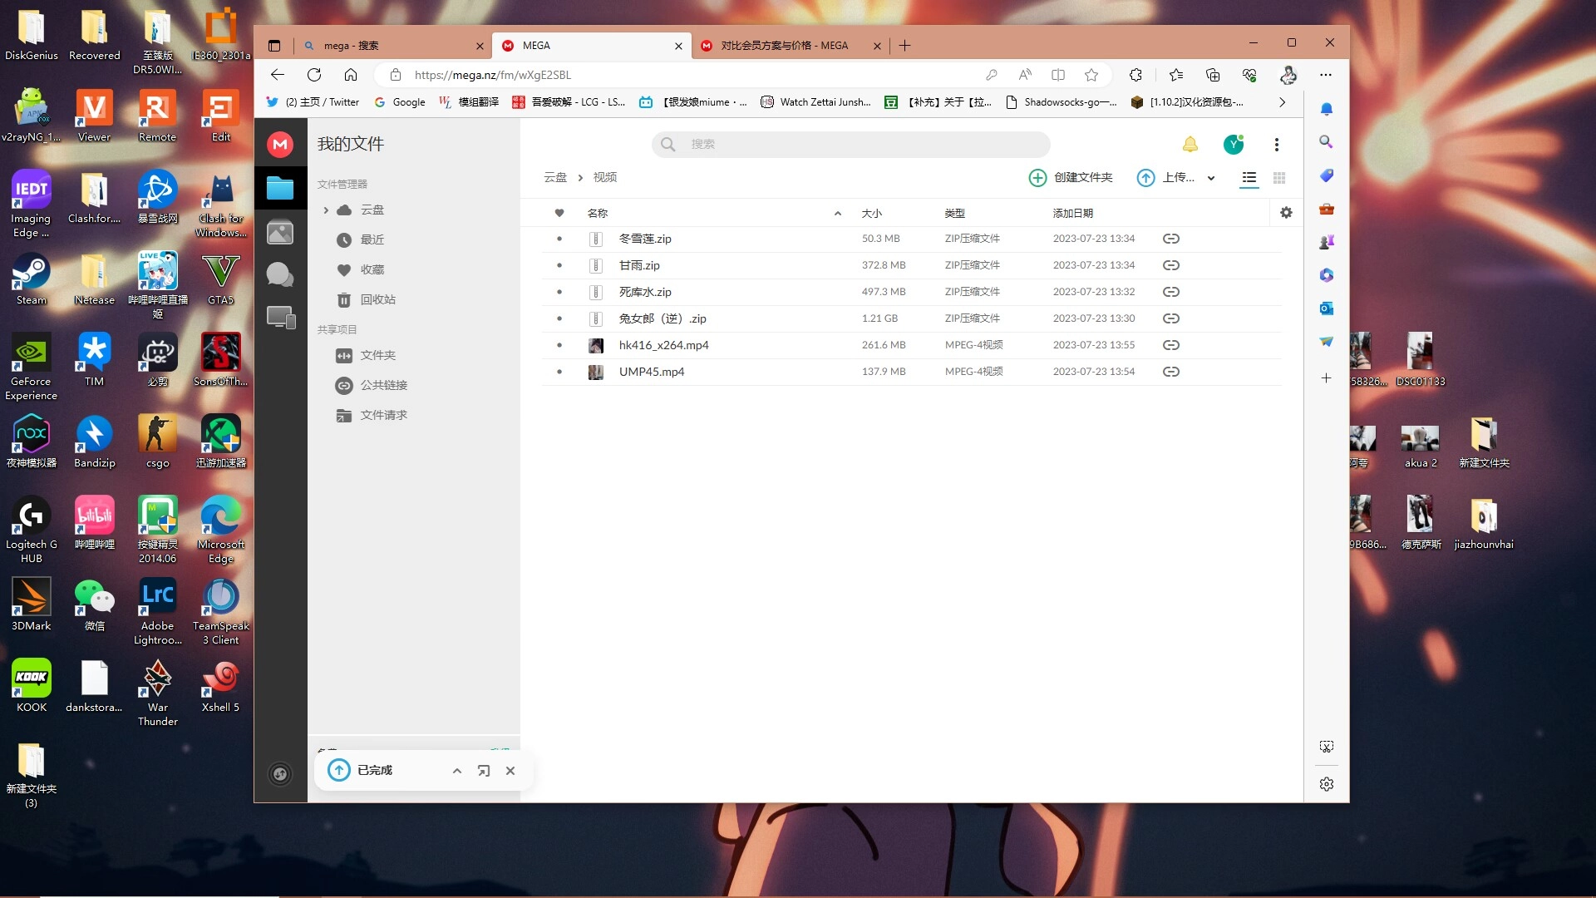Select Steam desktop shortcut
1596x898 pixels.
tap(32, 279)
